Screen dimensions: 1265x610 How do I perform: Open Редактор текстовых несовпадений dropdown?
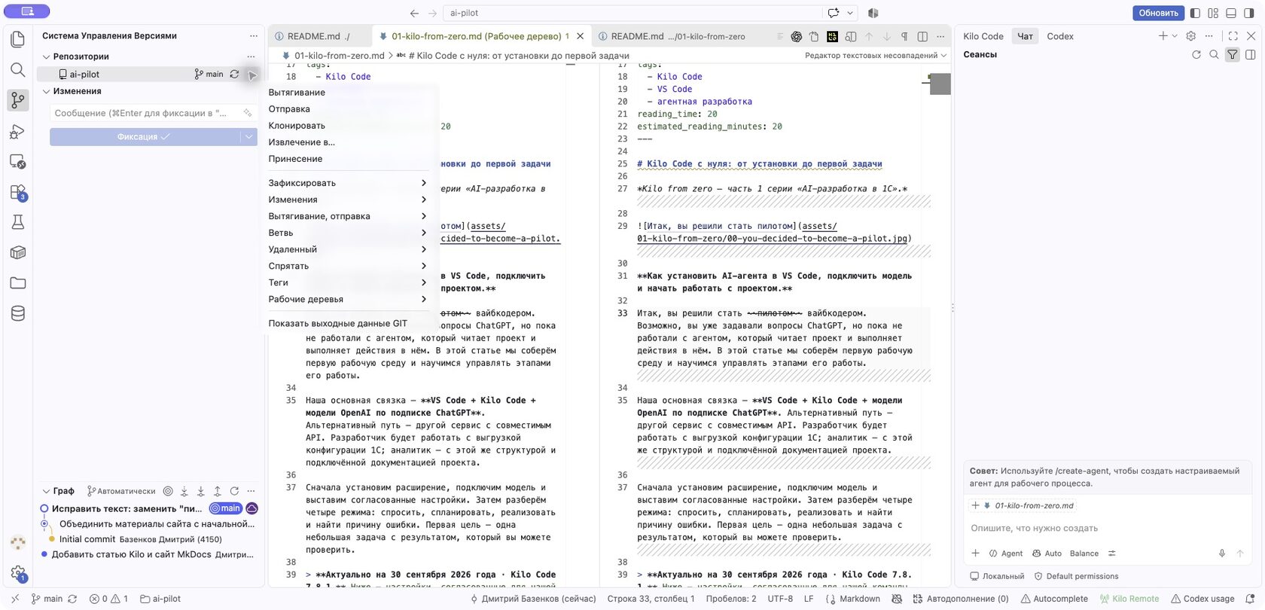coord(876,56)
